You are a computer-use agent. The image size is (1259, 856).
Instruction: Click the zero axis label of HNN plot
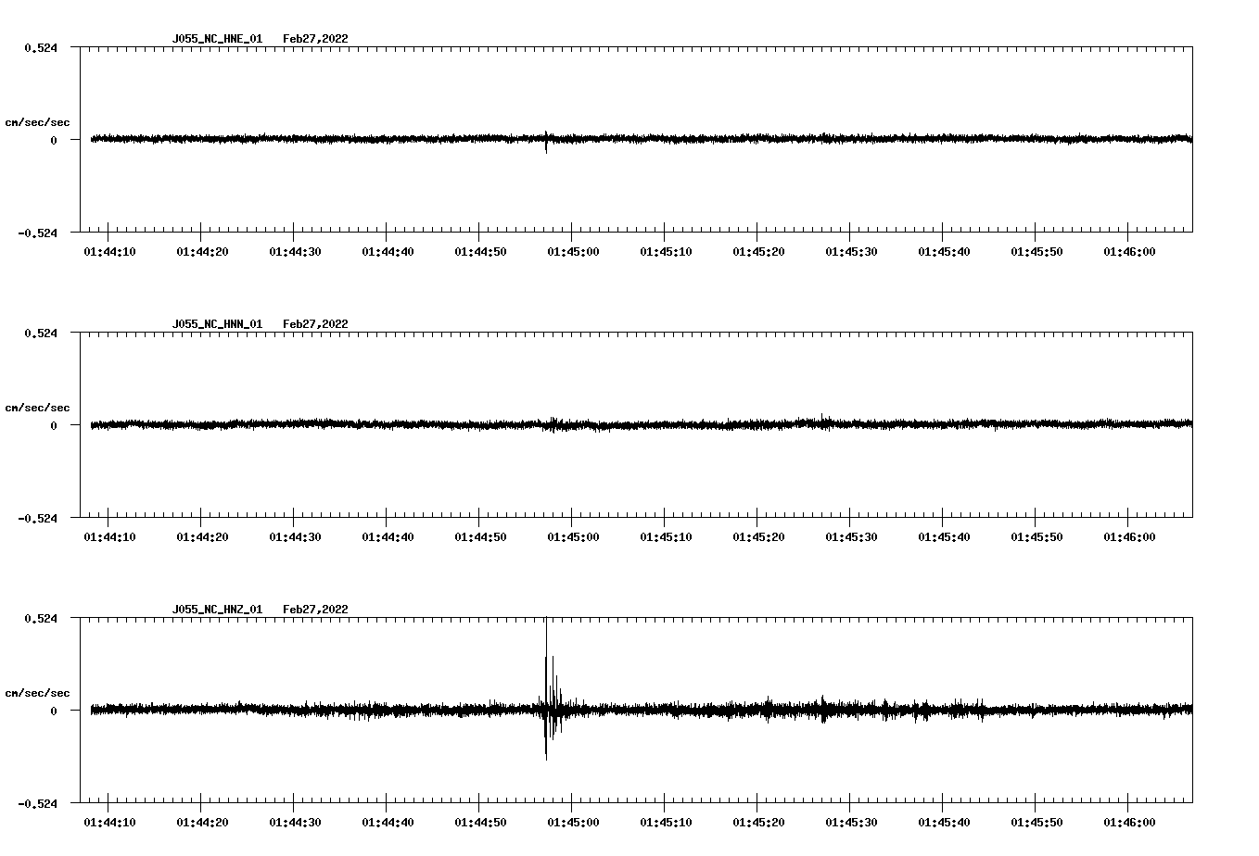[54, 425]
